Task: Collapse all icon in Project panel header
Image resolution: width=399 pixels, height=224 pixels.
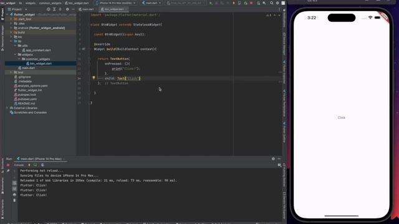Action: [60, 9]
